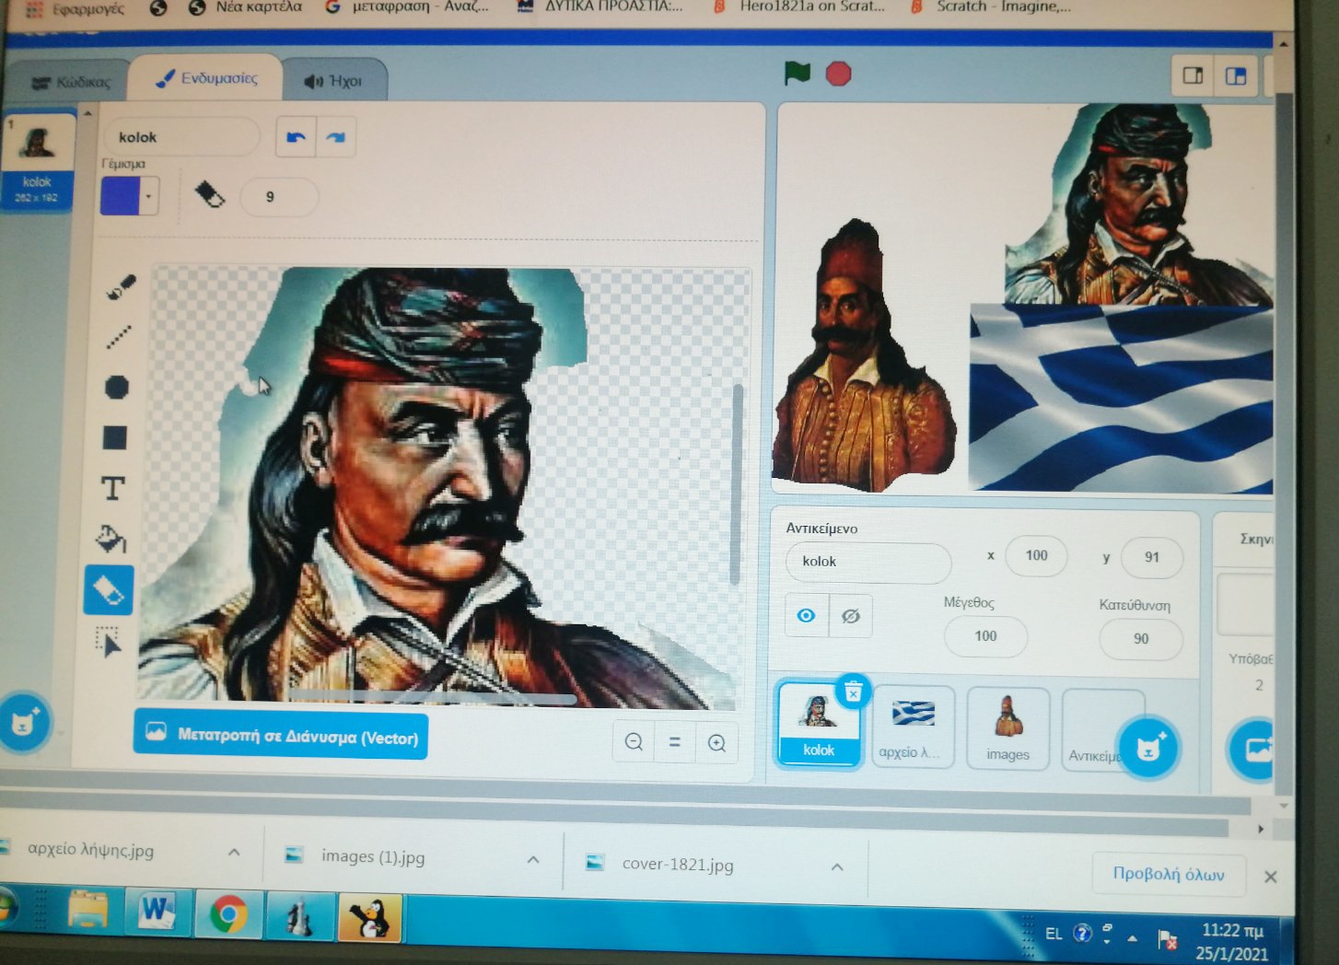Viewport: 1339px width, 965px height.
Task: Edit the costume name kolok field
Action: point(181,137)
